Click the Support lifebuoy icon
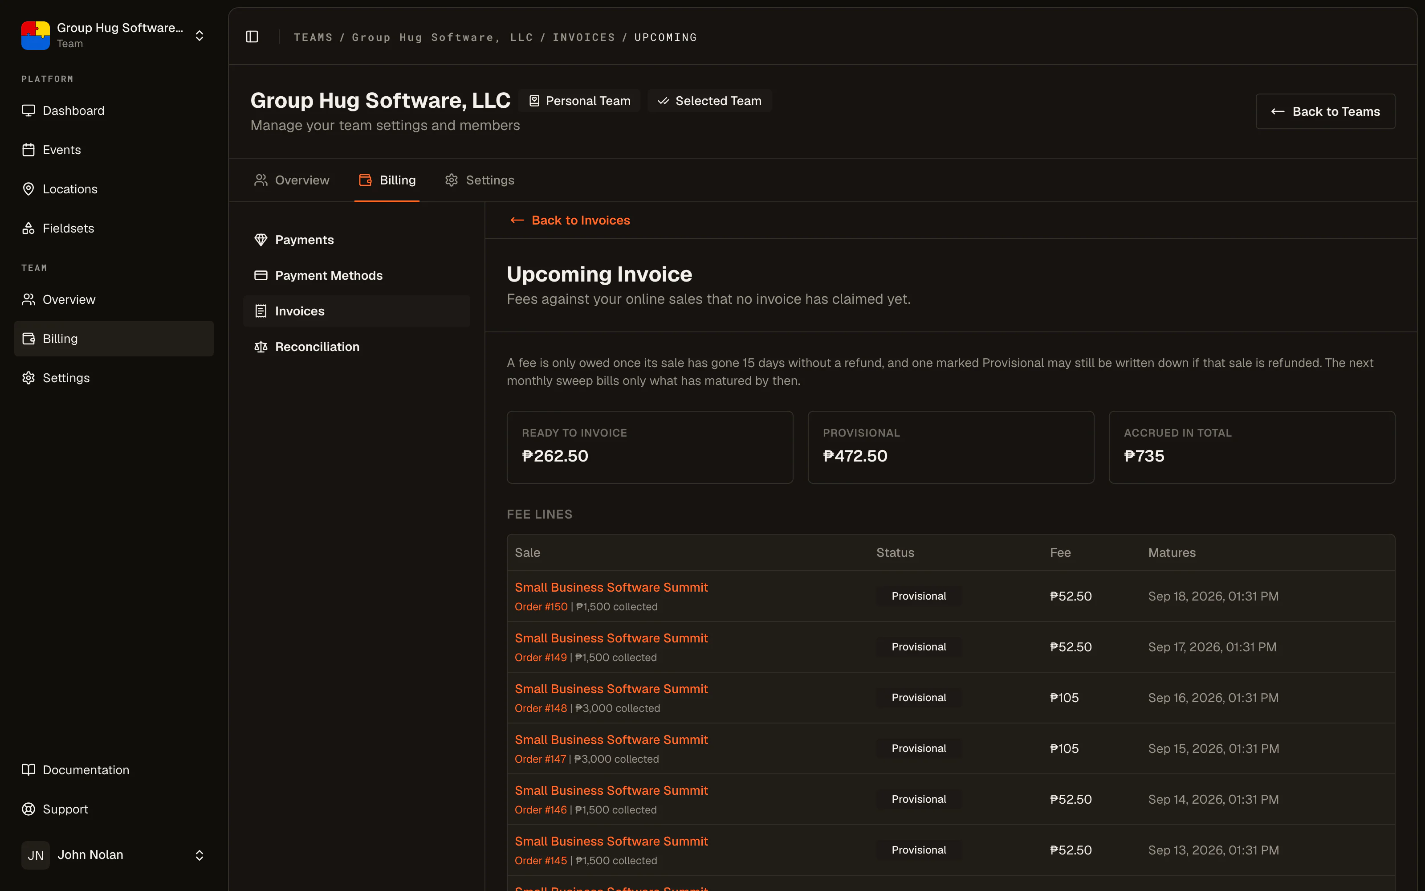 pos(28,809)
